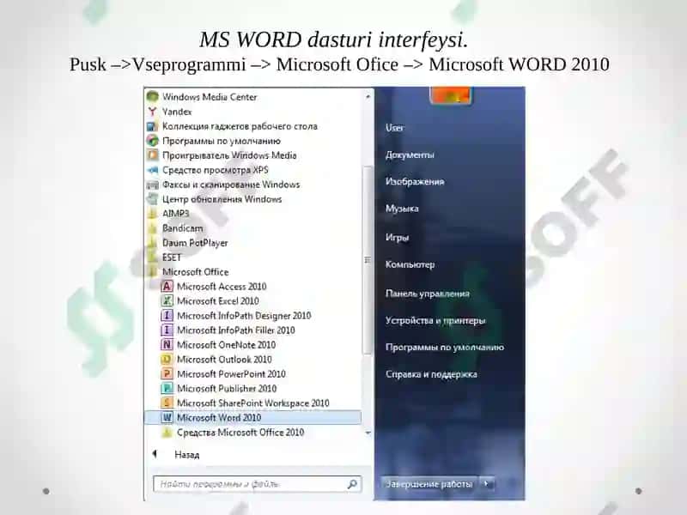Click the InfoPath Designer 2010 icon
The height and width of the screenshot is (515, 687).
(x=167, y=315)
